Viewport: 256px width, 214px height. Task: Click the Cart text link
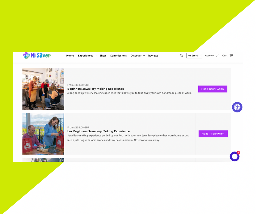click(225, 55)
